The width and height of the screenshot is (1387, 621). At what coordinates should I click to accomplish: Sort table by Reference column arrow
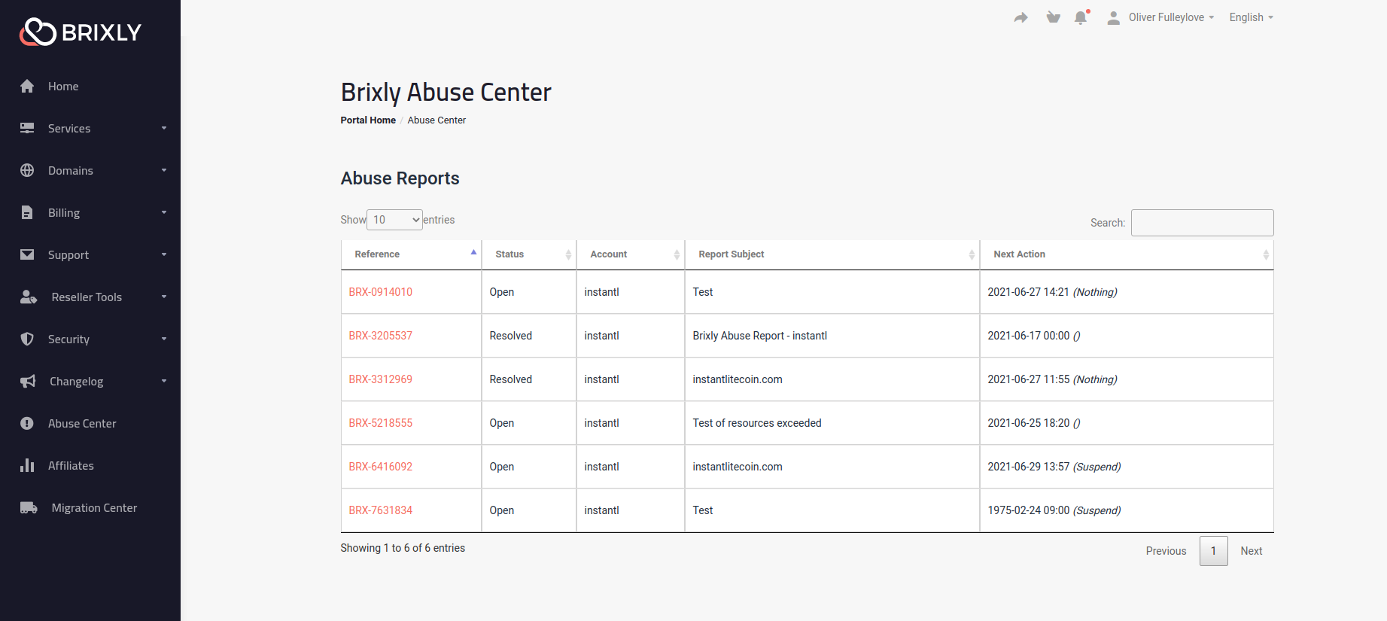473,253
